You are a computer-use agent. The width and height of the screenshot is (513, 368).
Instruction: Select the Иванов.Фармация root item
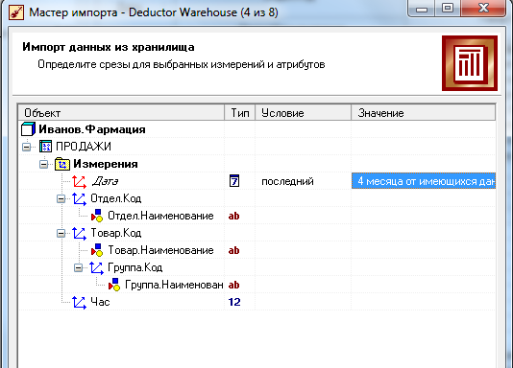(x=92, y=129)
